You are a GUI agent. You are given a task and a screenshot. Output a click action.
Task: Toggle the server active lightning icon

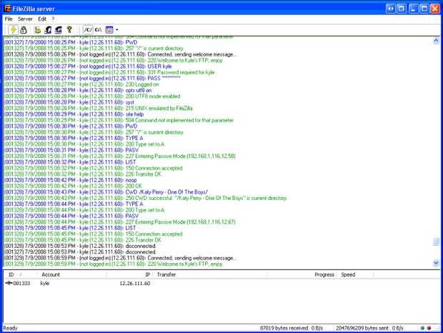point(14,30)
